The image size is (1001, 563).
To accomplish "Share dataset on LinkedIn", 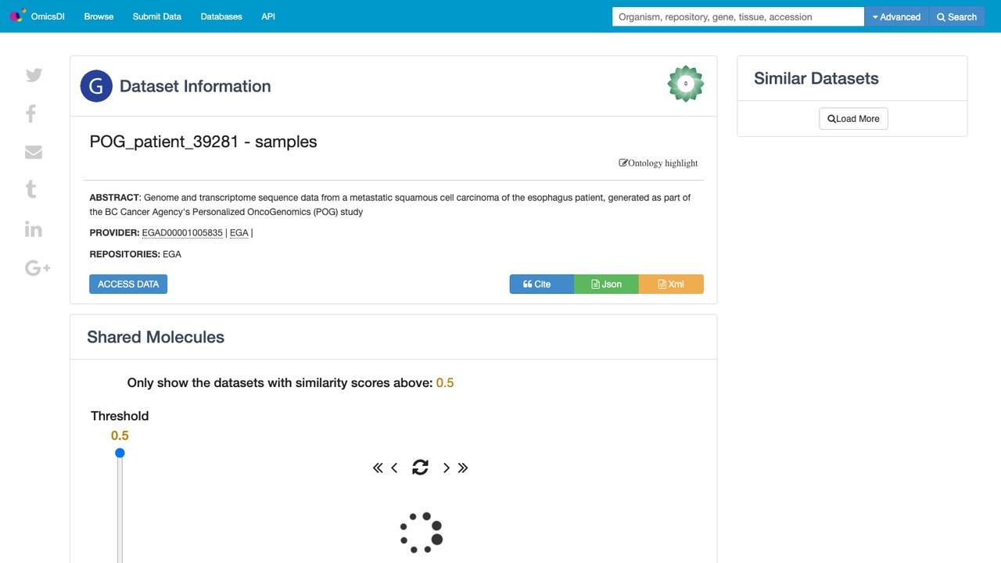I will pos(34,229).
